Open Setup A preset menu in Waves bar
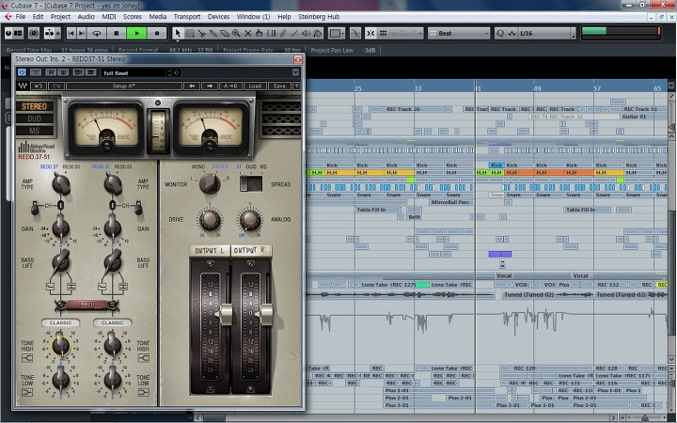The width and height of the screenshot is (677, 423). (124, 86)
